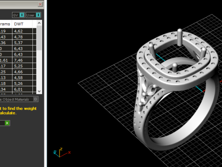The height and width of the screenshot is (167, 222).
Task: Select the grams cell ending .34
Action: pyautogui.click(x=6, y=90)
